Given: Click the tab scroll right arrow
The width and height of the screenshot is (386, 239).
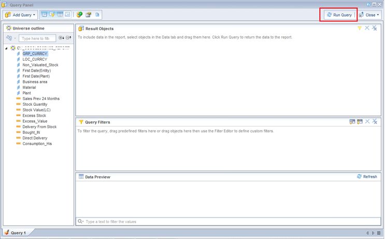Looking at the screenshot, I should (373, 233).
